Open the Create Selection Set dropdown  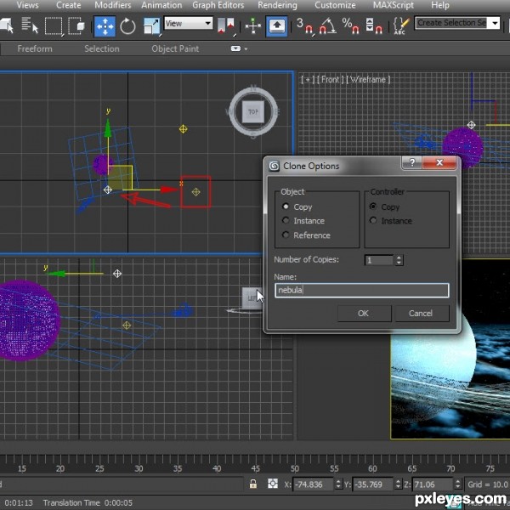click(495, 23)
